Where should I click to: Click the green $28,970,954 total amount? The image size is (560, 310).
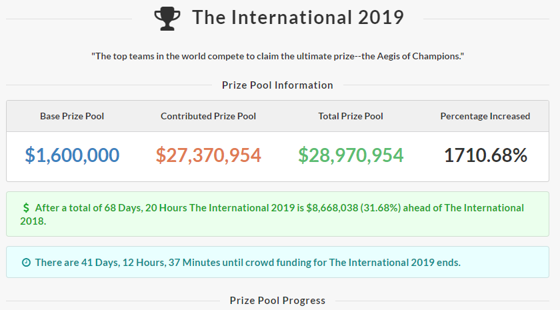[x=351, y=155]
